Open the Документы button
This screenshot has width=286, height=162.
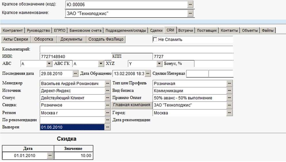[71, 39]
